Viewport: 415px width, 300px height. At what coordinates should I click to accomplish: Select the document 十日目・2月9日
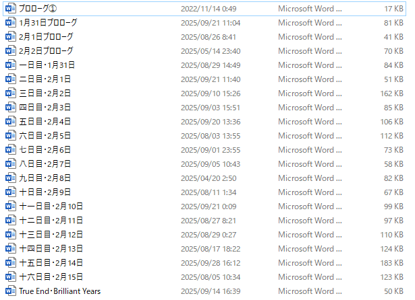[45, 192]
